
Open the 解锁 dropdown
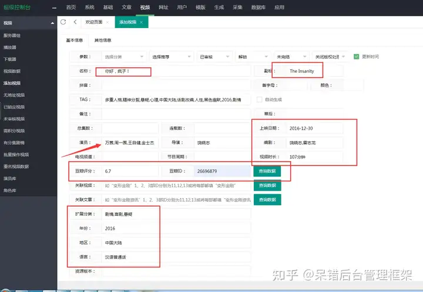pyautogui.click(x=253, y=57)
